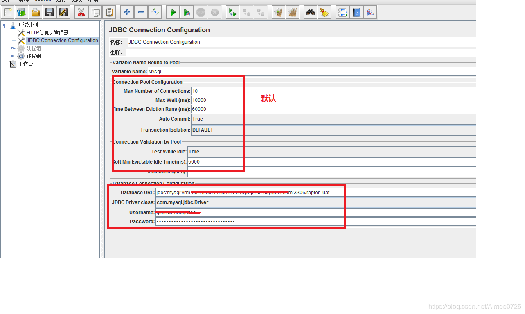Click the 注释 comment field
The width and height of the screenshot is (525, 314).
point(300,52)
